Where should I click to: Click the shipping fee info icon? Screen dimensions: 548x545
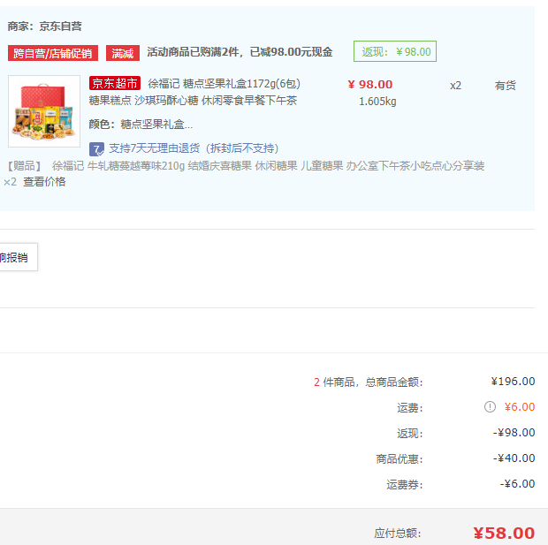pos(490,406)
